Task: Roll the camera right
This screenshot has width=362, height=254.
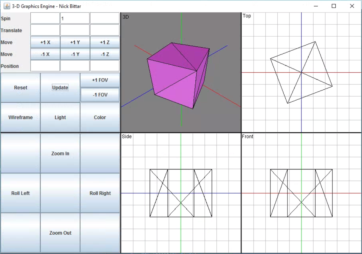Action: [100, 193]
